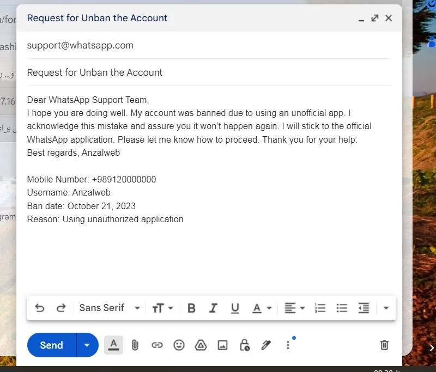
Task: Redo the last edit arrow
Action: (61, 308)
